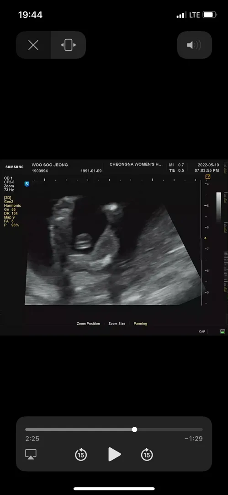
Task: Click the green storage icon near CAP
Action: coord(223,331)
